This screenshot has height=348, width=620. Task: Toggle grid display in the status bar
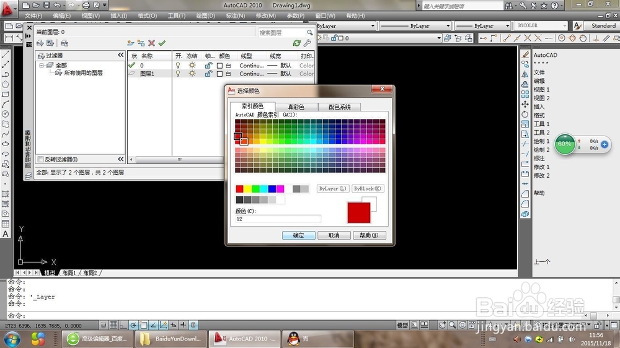click(x=113, y=325)
